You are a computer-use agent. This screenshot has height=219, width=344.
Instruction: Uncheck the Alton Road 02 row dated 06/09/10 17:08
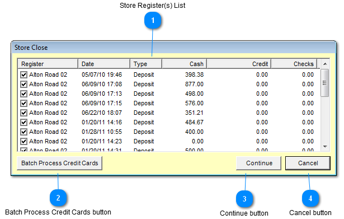23,84
